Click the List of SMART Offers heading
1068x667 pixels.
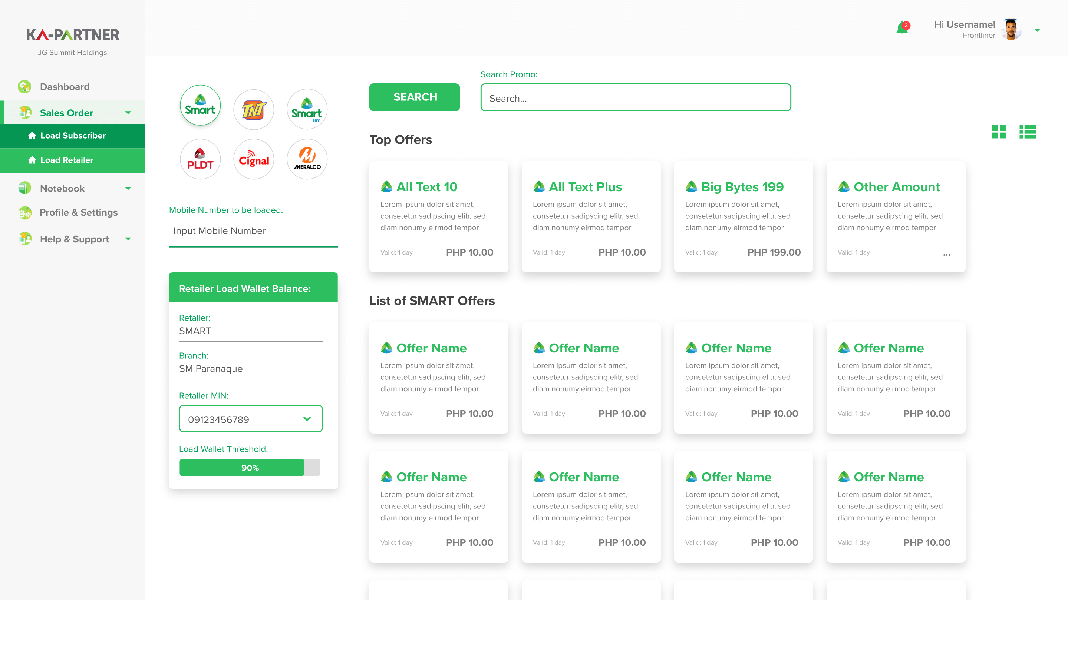(432, 301)
